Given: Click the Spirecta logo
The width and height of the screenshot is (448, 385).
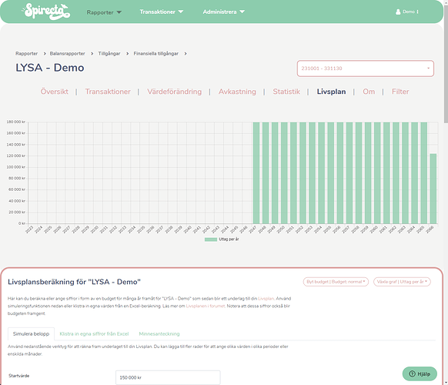Looking at the screenshot, I should (x=46, y=12).
